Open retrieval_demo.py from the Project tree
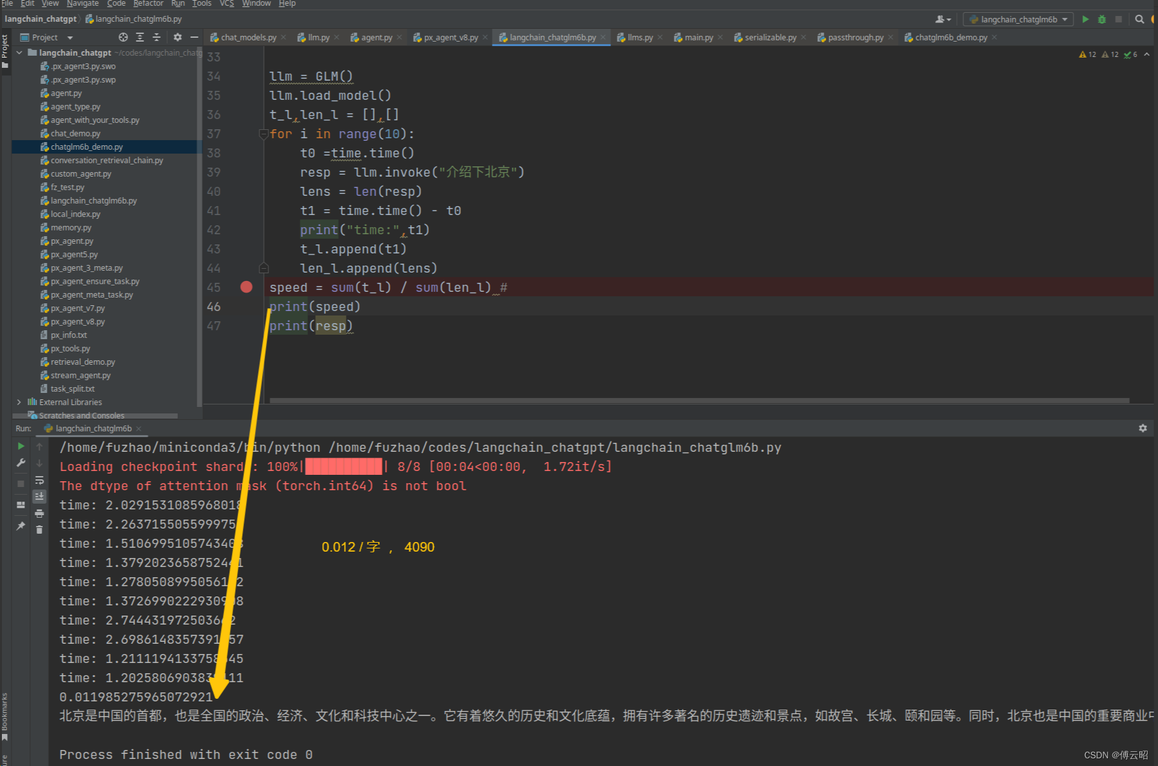Viewport: 1158px width, 766px height. (x=83, y=362)
